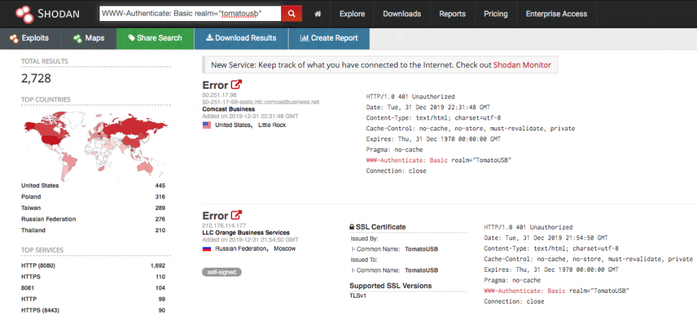Viewport: 697px width, 320px height.
Task: Click the Shodan logo
Action: tap(47, 14)
